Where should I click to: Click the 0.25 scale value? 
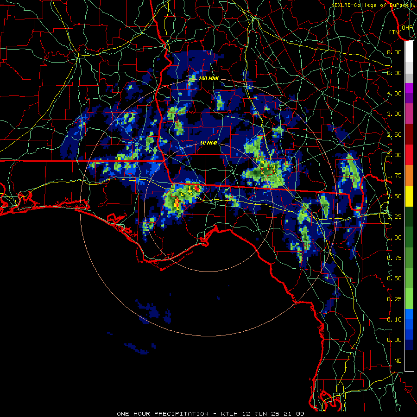pyautogui.click(x=394, y=299)
